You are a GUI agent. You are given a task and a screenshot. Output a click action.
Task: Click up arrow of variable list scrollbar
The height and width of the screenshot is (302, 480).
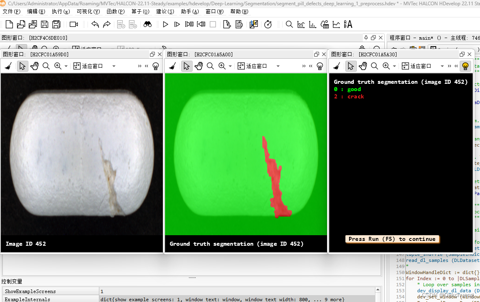pos(378,290)
